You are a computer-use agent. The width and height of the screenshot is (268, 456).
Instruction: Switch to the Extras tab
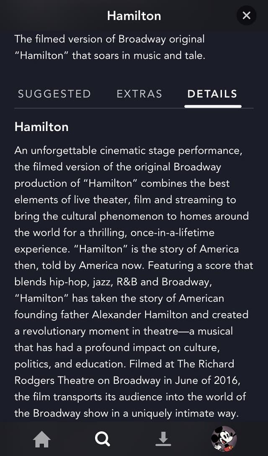139,94
